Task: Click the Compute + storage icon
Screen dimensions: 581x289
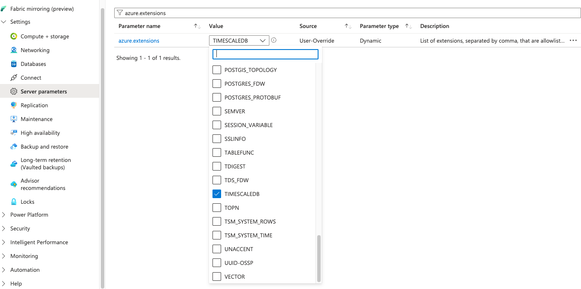Action: [x=13, y=37]
